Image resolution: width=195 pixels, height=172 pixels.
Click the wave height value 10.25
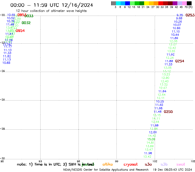coord(160,101)
